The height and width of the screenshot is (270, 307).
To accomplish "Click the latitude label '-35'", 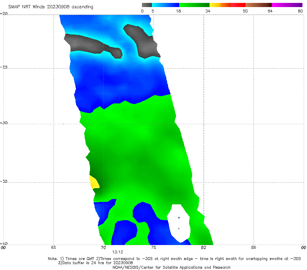I will tap(4, 181).
